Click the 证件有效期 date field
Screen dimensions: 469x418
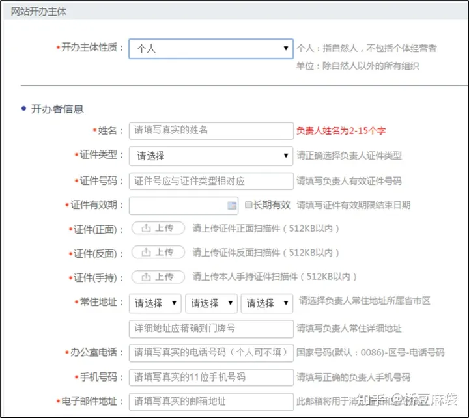point(184,205)
